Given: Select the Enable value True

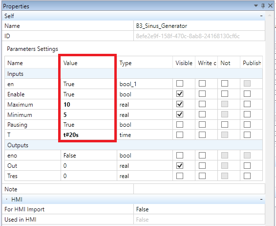Looking at the screenshot, I should click(89, 94).
